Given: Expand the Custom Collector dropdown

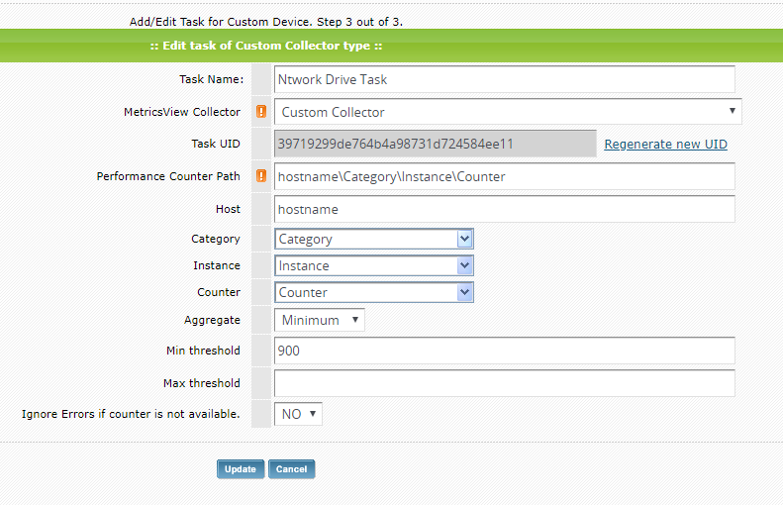Looking at the screenshot, I should 508,111.
